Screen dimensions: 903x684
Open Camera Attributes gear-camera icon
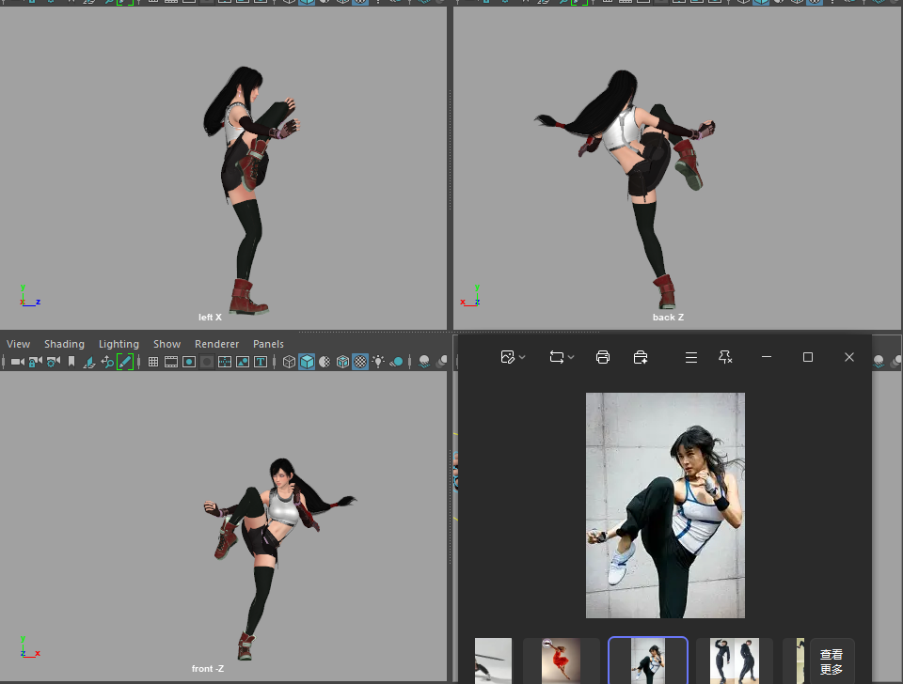[x=54, y=362]
